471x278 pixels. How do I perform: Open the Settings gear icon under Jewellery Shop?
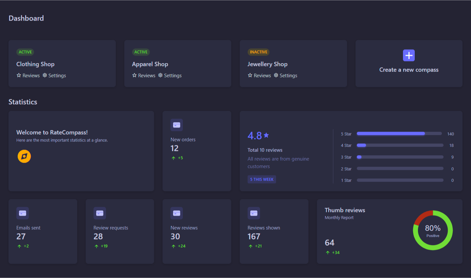click(276, 75)
